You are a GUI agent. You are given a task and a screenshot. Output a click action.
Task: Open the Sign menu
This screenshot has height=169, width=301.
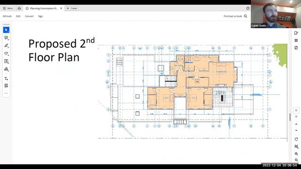[40, 16]
